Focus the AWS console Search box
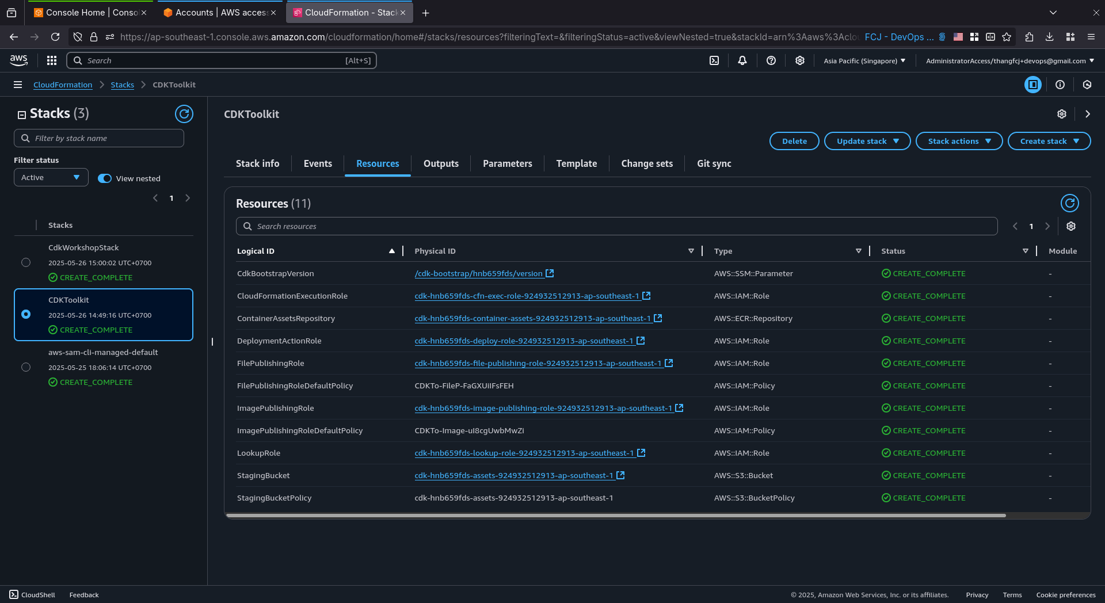The width and height of the screenshot is (1105, 603). point(222,60)
